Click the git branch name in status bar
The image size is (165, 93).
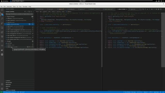10,92
